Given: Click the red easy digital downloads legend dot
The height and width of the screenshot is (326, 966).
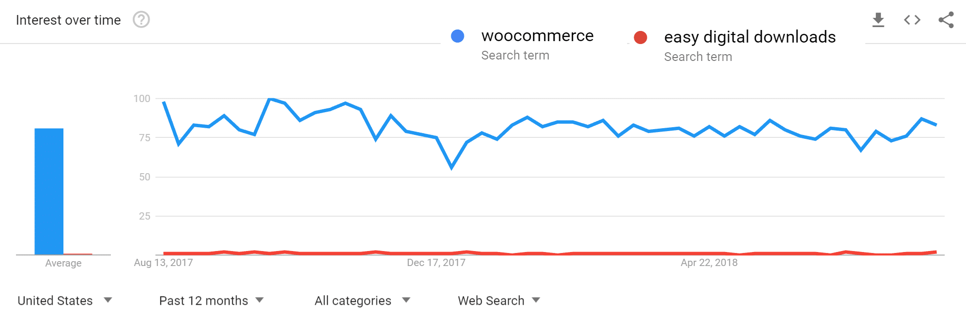Looking at the screenshot, I should coord(641,37).
